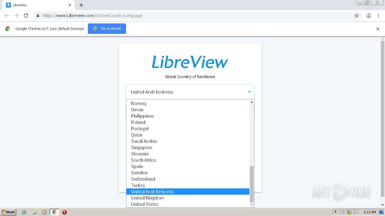The height and width of the screenshot is (216, 385).
Task: Dismiss the default browser notification bar
Action: pos(378,29)
